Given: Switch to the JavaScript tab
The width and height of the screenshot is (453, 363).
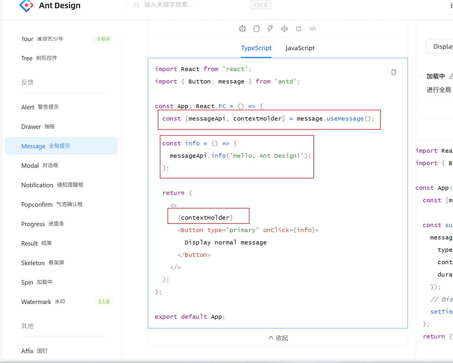Looking at the screenshot, I should (x=300, y=48).
